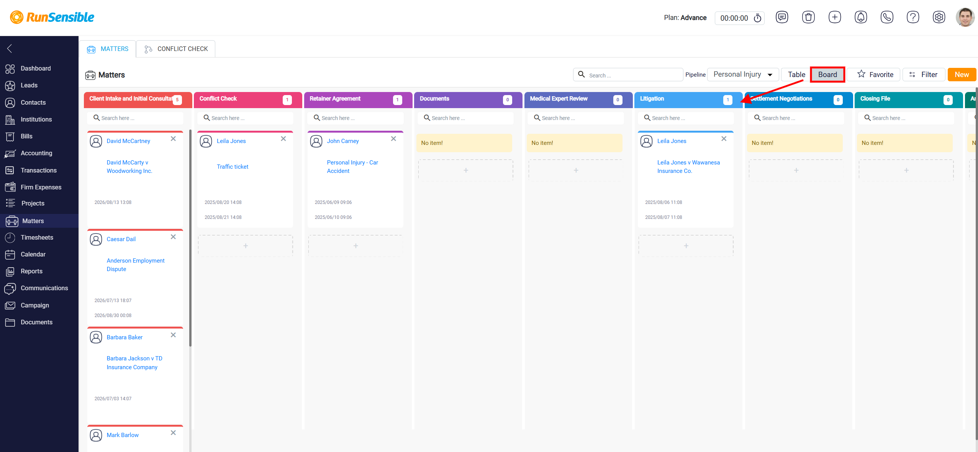This screenshot has height=452, width=978.
Task: Open the chat messages icon
Action: coord(782,17)
